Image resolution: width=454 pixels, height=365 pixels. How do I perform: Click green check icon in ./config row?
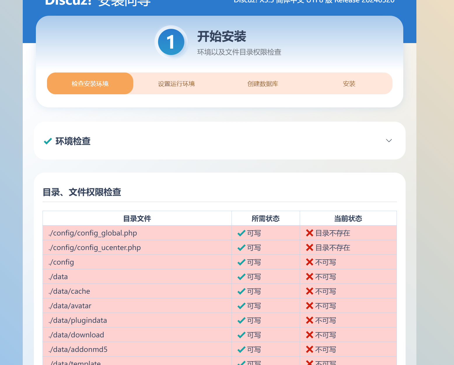coord(241,262)
